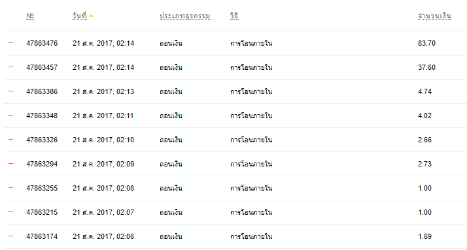The image size is (467, 250).
Task: Sort by ประเภทธุรกรรม column header
Action: tap(185, 16)
